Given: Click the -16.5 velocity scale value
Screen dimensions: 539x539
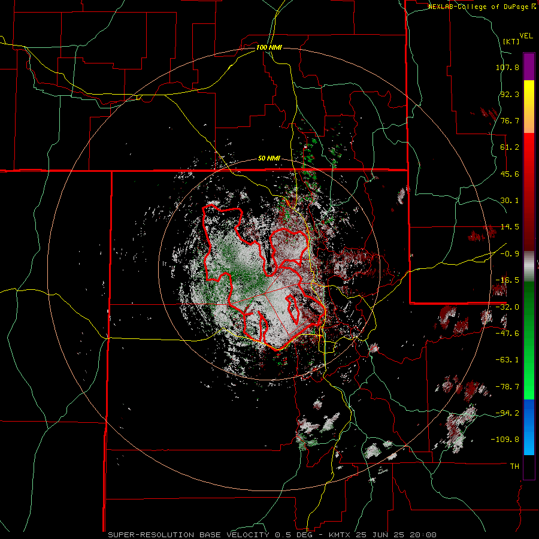Looking at the screenshot, I should (507, 280).
